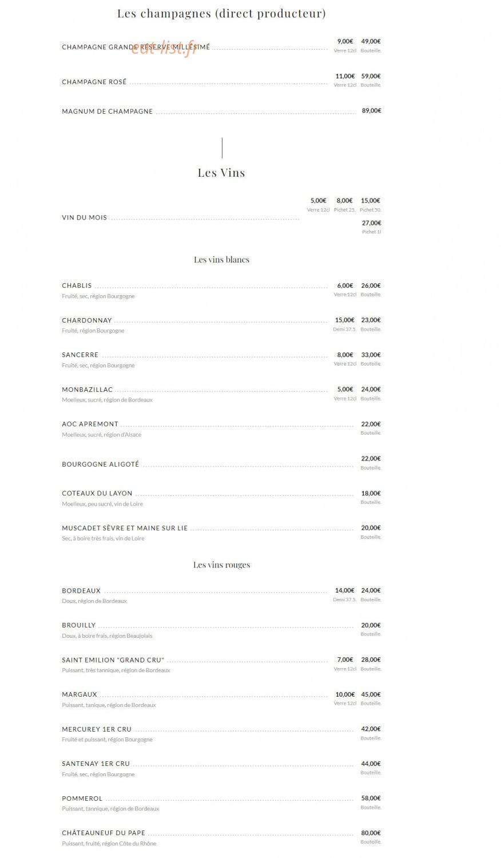
Task: Click the Margaux 45,00€ bottle price
Action: click(x=371, y=695)
